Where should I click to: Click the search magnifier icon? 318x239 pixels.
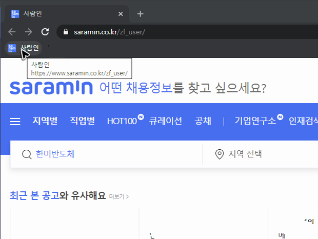[27, 154]
